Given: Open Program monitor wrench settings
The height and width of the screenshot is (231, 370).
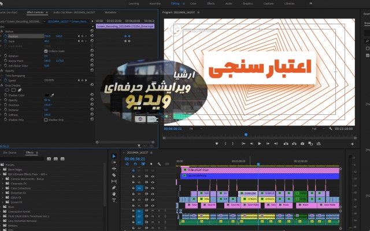Looking at the screenshot, I should (x=331, y=129).
